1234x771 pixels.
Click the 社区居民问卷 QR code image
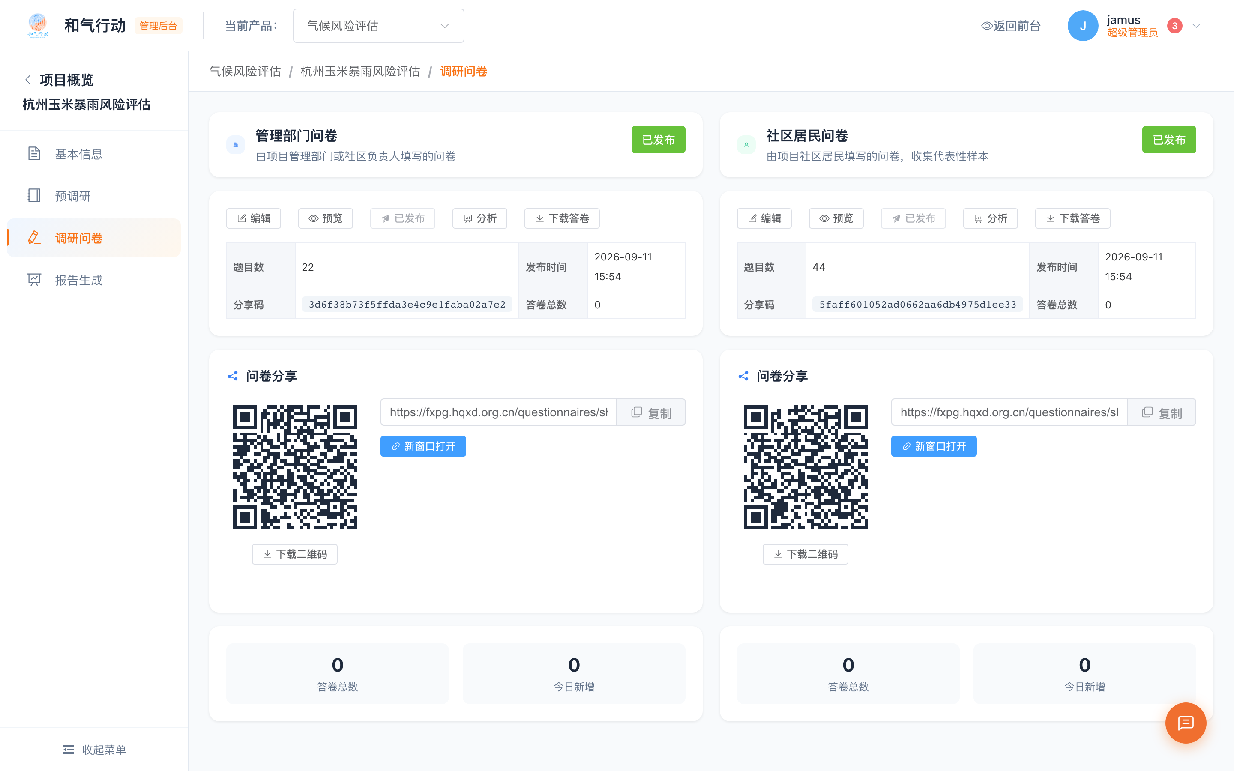pos(806,467)
